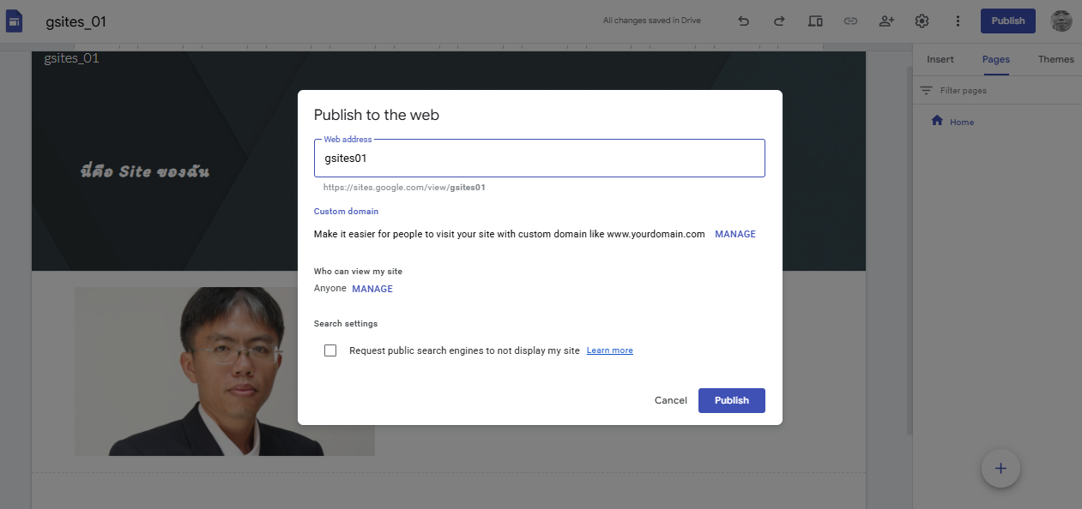
Task: Click the copy published site link icon
Action: (850, 21)
